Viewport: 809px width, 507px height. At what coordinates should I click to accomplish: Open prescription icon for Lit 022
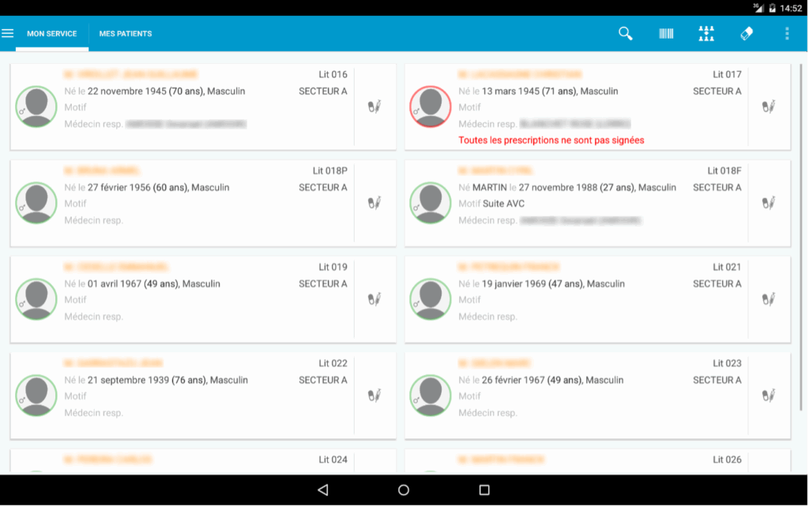tap(374, 396)
